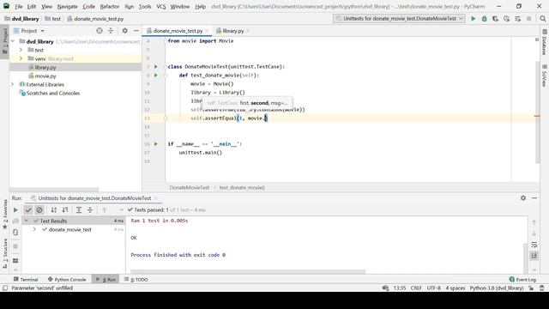Open Search Everywhere magnifier
549x309 pixels.
point(543,19)
